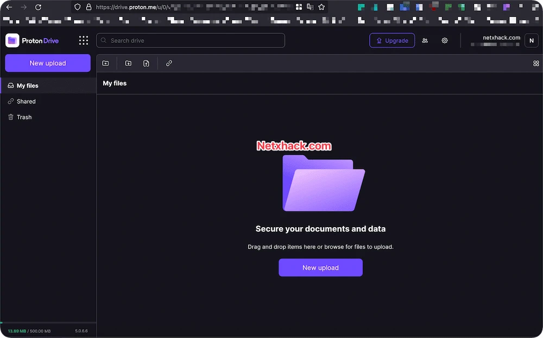Open the Shared section
This screenshot has width=543, height=338.
click(48, 101)
